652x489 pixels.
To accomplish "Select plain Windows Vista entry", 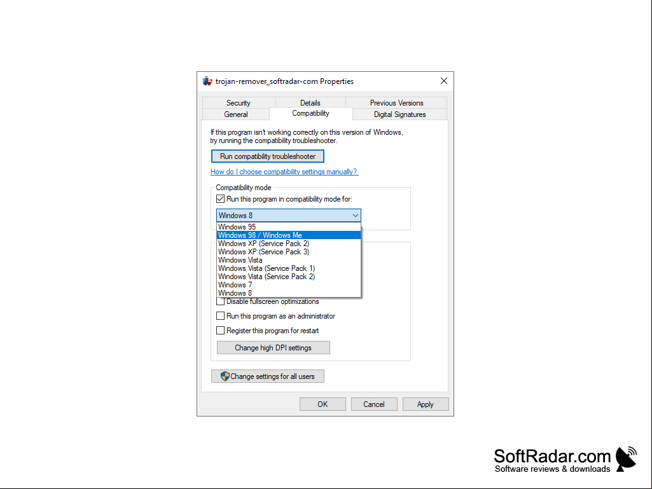I will (x=289, y=260).
